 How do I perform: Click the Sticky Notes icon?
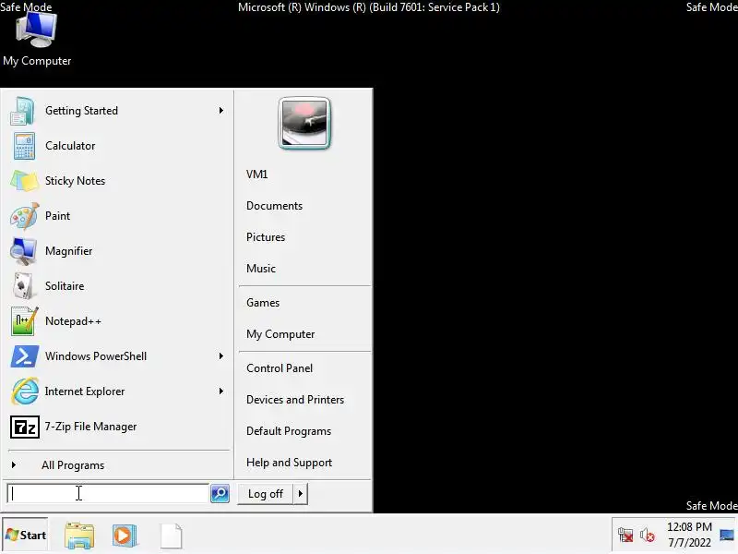pos(24,181)
